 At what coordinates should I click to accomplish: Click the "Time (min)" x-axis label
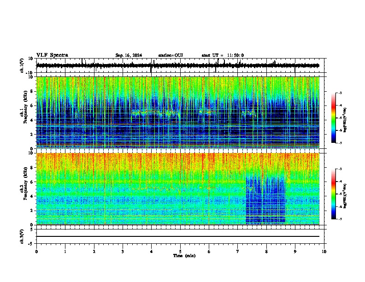[184, 256]
